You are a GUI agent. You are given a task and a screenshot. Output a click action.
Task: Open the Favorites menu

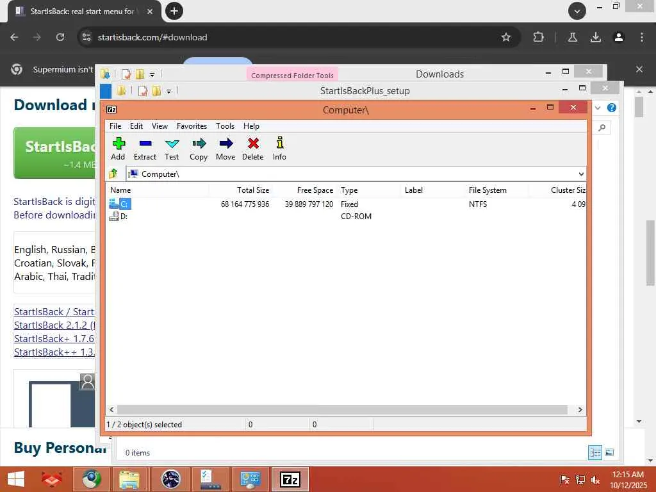[x=192, y=126]
